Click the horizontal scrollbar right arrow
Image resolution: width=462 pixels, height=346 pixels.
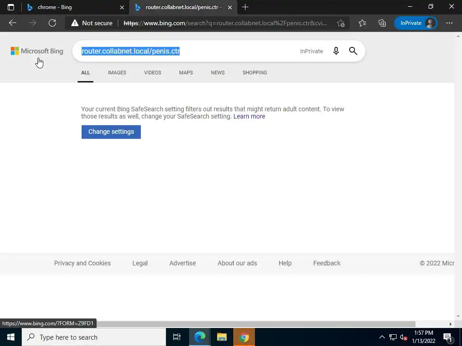450,324
